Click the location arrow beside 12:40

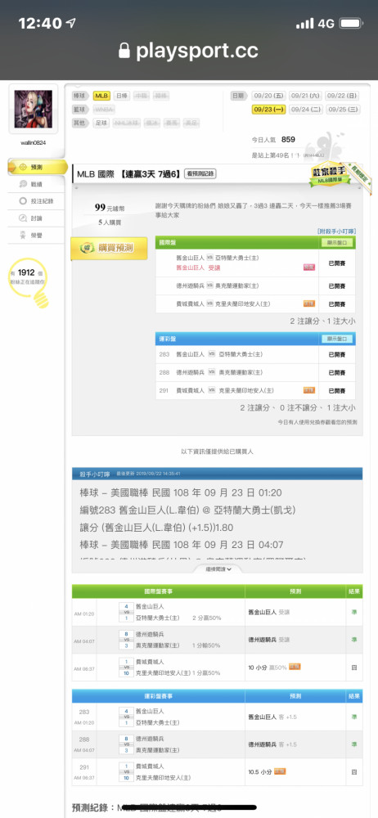[70, 23]
